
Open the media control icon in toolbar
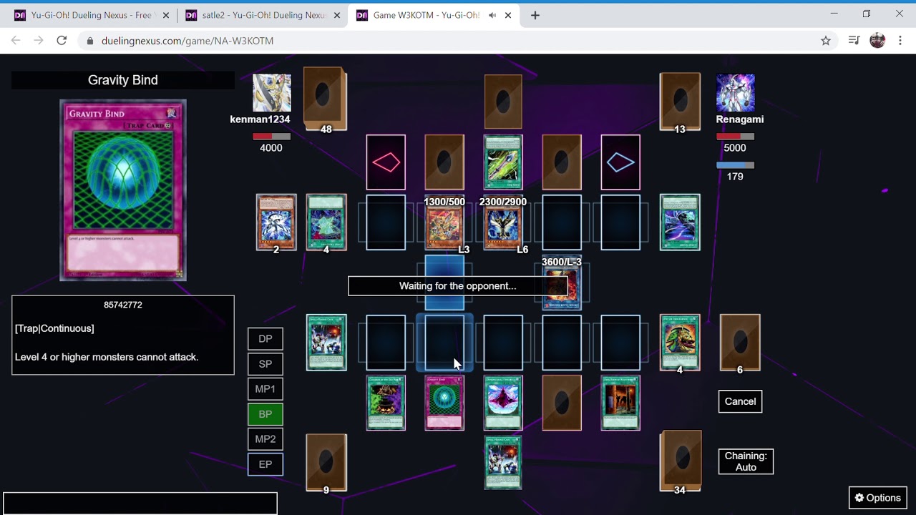click(854, 41)
